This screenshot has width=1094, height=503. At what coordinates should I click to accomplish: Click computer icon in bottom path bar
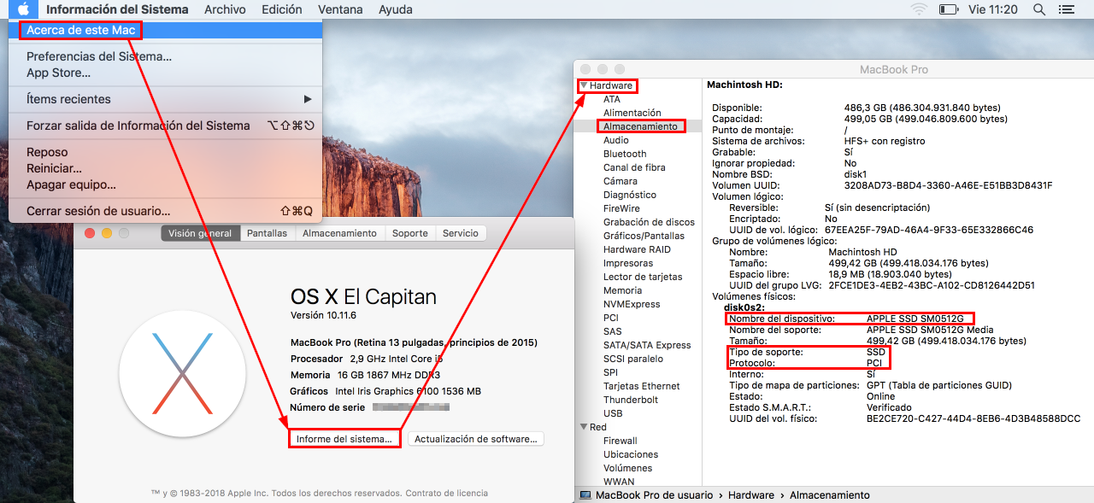tap(585, 495)
